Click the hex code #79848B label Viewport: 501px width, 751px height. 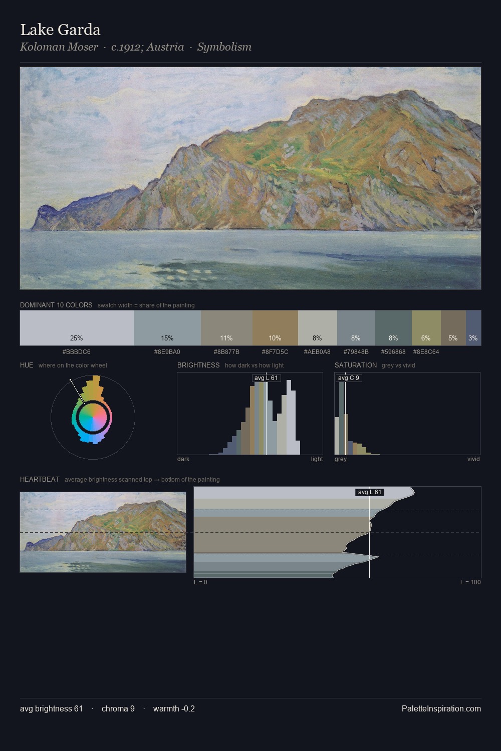356,352
